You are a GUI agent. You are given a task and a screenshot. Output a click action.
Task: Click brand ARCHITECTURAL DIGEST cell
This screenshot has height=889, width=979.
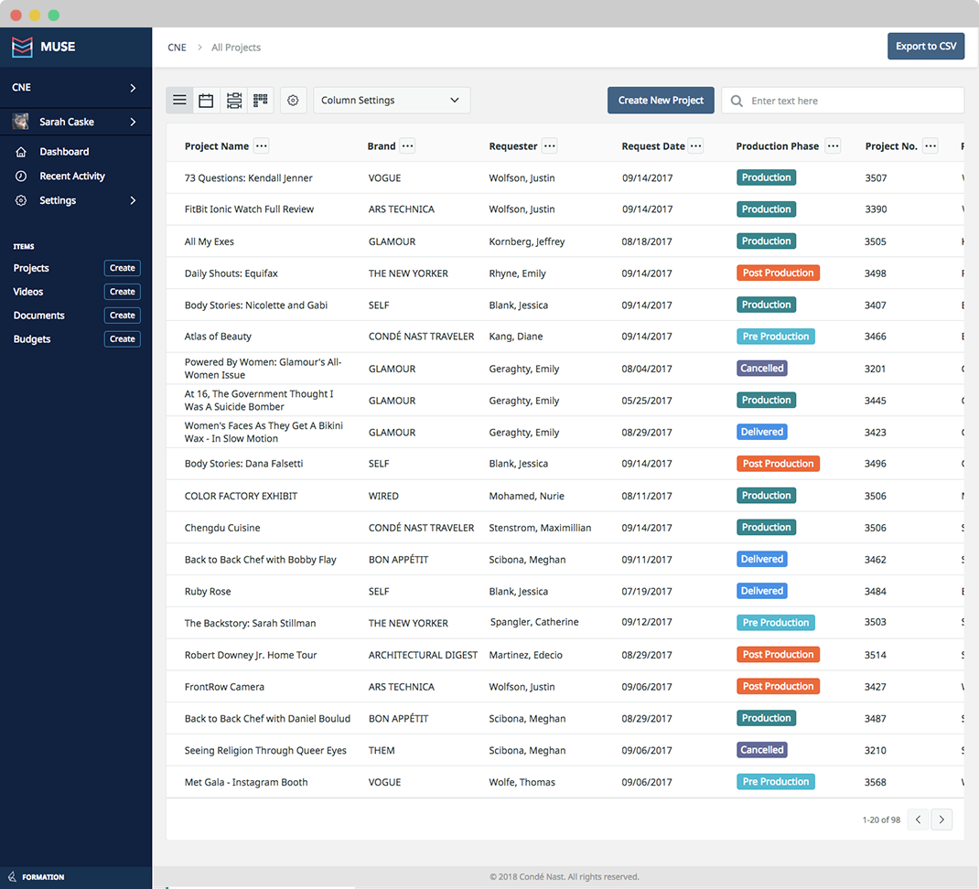point(423,655)
